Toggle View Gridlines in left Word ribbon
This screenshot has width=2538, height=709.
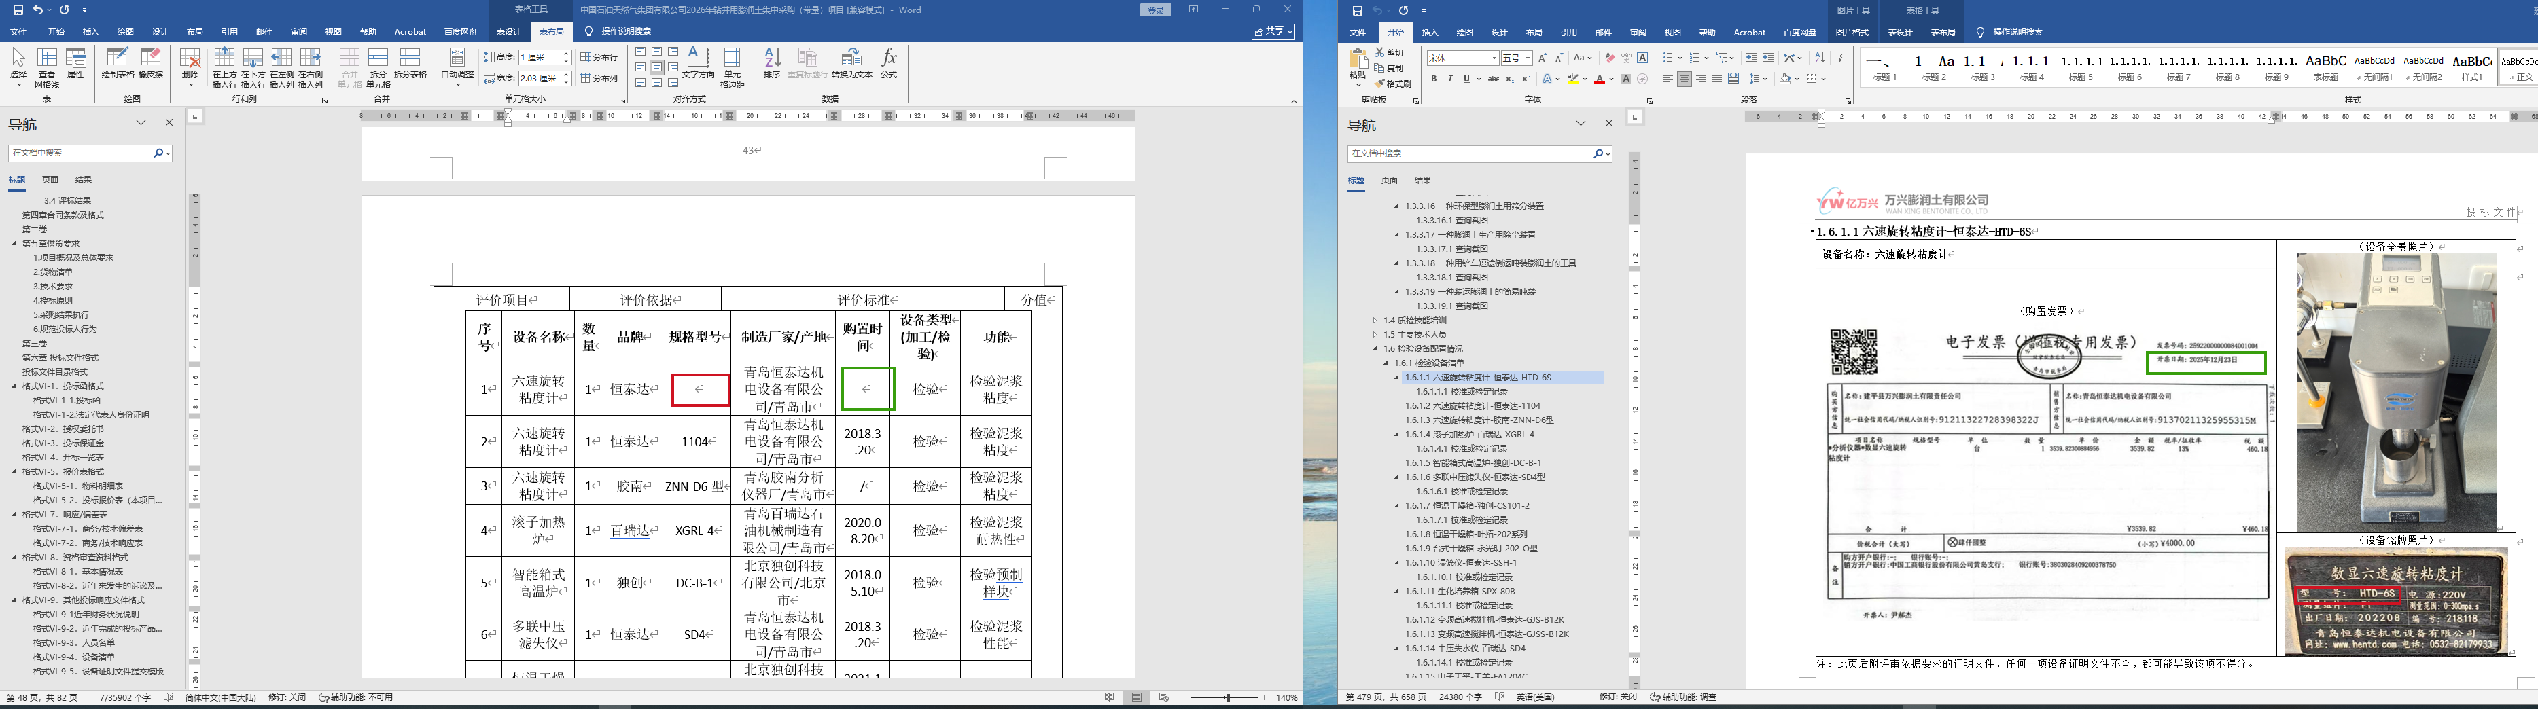(46, 68)
